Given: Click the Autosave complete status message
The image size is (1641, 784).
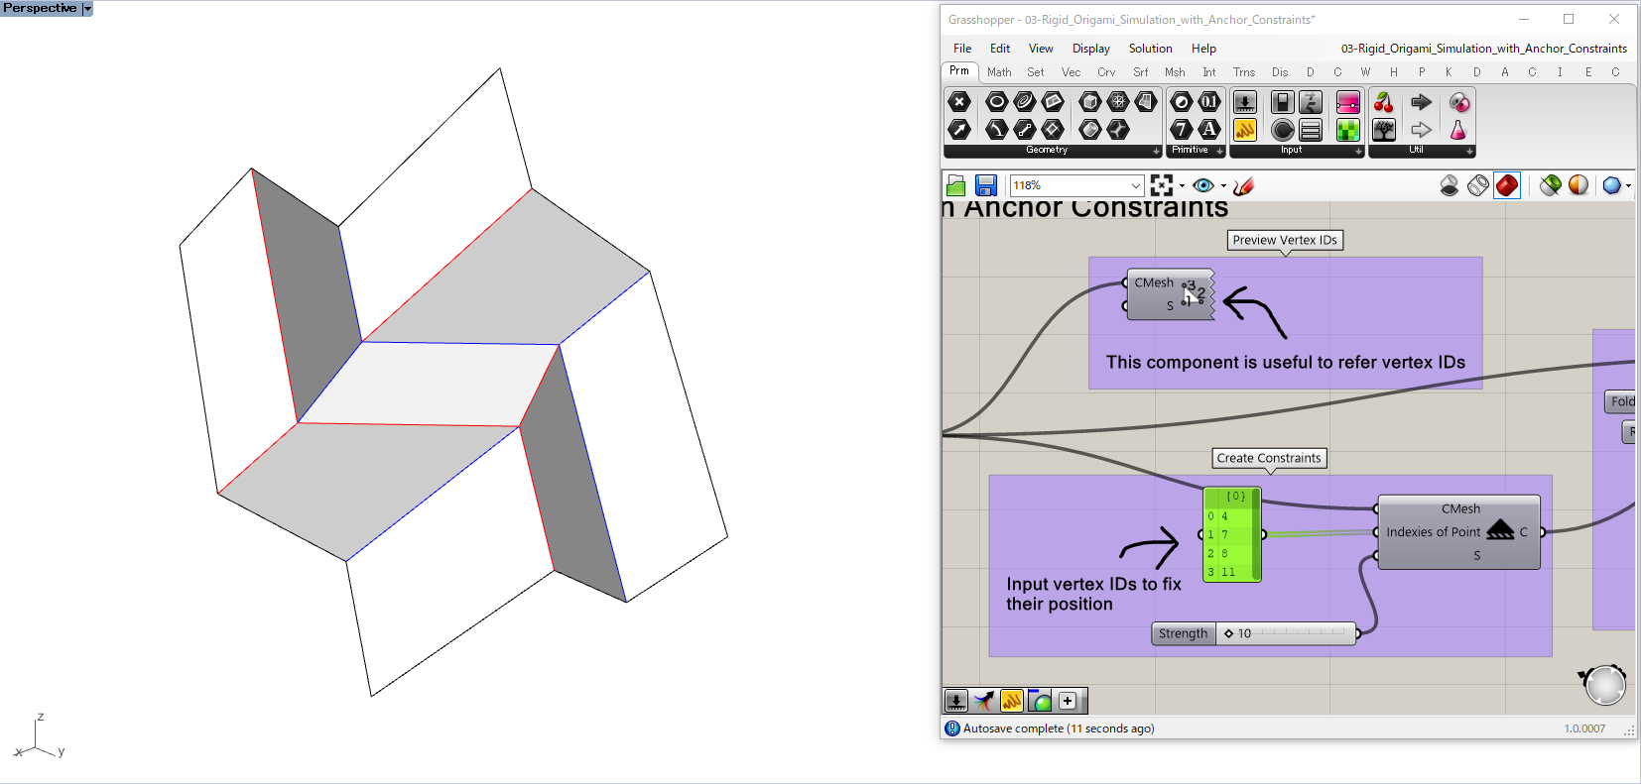Looking at the screenshot, I should 1058,728.
